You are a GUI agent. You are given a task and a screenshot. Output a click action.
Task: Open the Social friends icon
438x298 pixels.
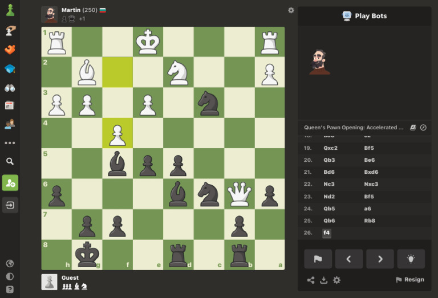[x=10, y=124]
